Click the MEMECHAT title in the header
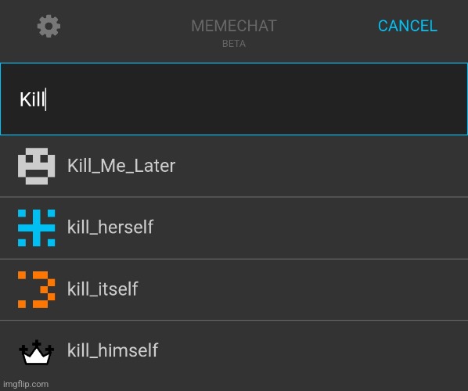 point(234,26)
